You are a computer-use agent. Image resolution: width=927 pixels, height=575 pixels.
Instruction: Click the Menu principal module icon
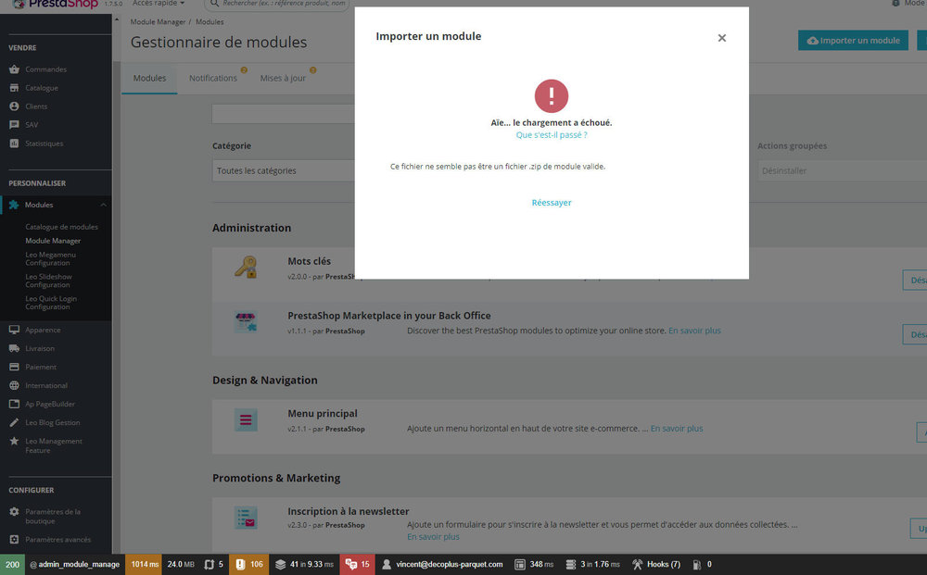pyautogui.click(x=246, y=419)
